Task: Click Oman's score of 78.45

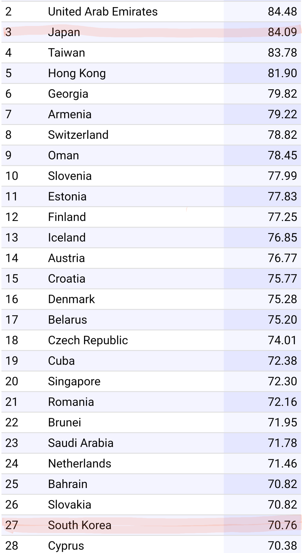Action: pos(282,155)
